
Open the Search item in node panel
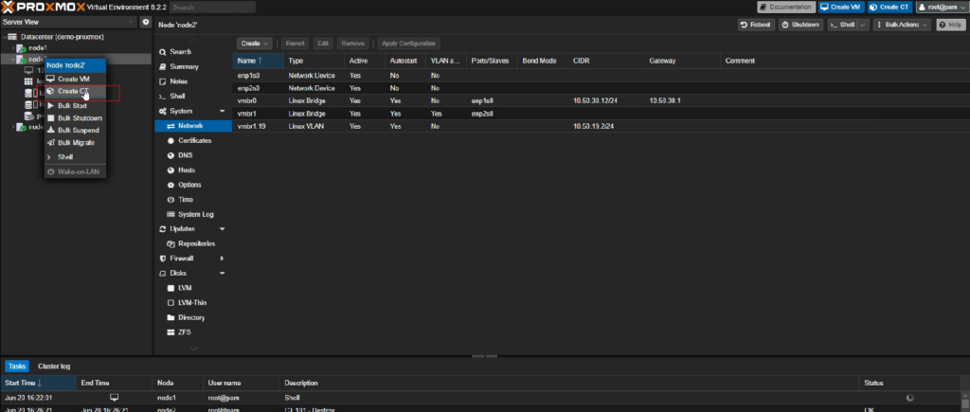click(x=180, y=52)
